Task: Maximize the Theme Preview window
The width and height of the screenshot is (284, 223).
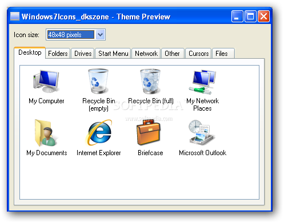Action: pos(250,17)
